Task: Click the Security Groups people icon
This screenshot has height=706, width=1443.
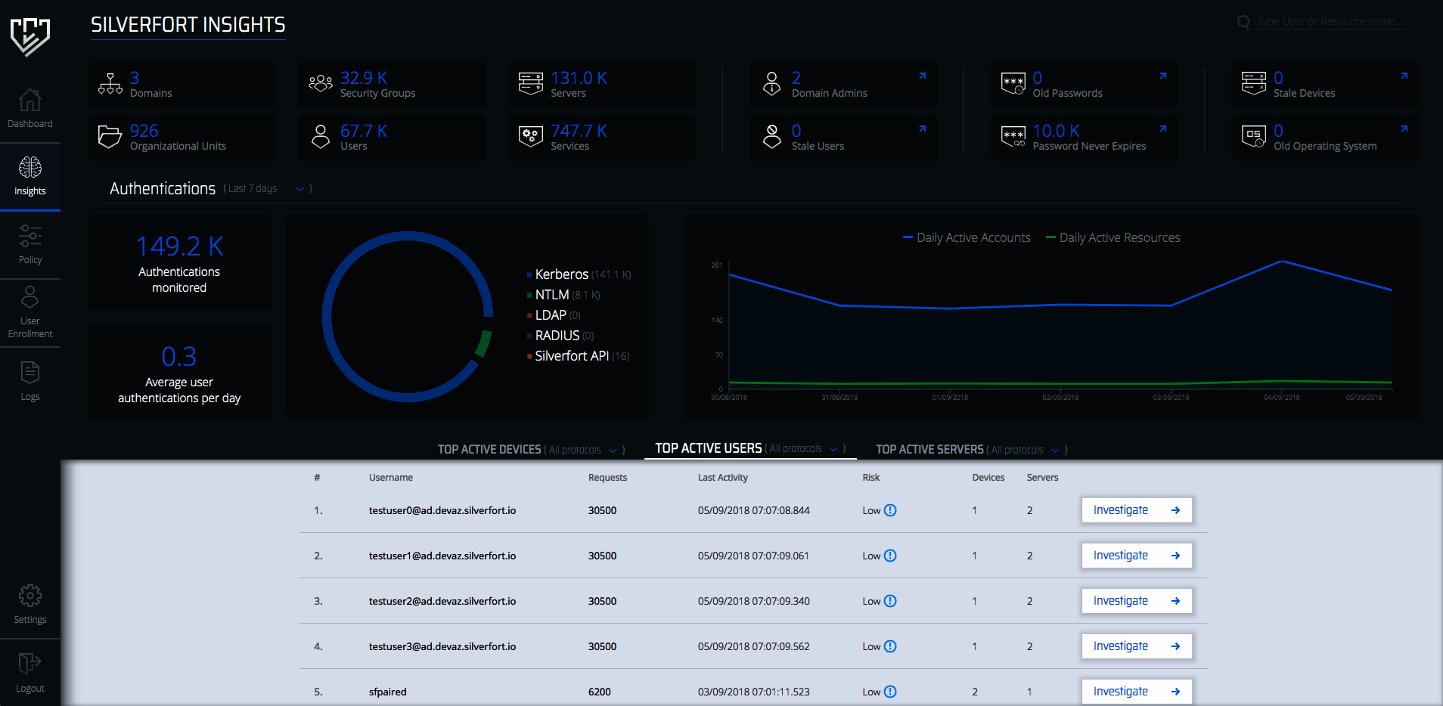Action: (x=321, y=83)
